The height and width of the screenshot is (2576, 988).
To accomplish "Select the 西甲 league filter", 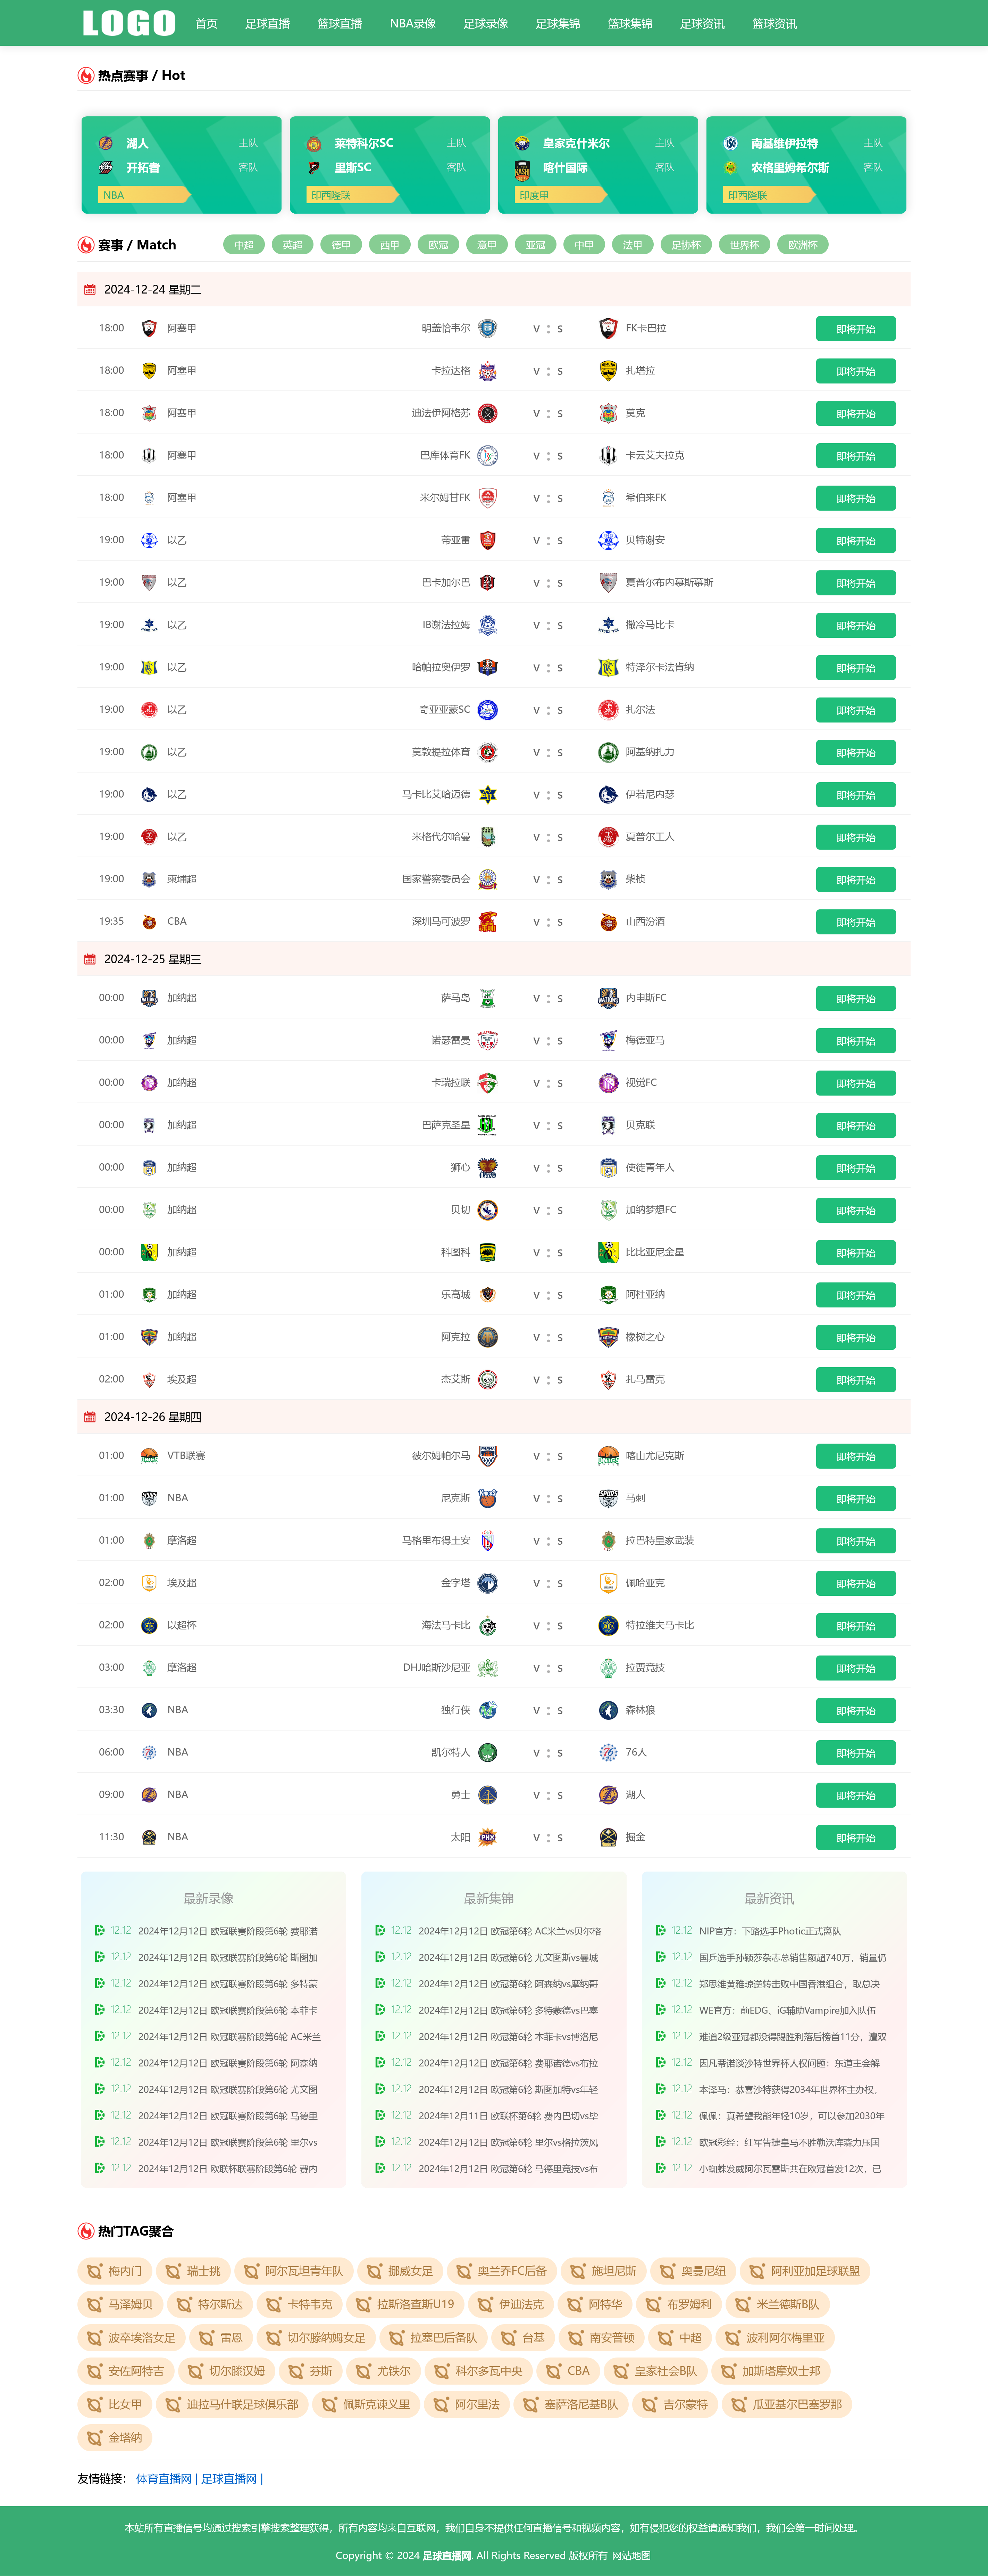I will pyautogui.click(x=390, y=245).
